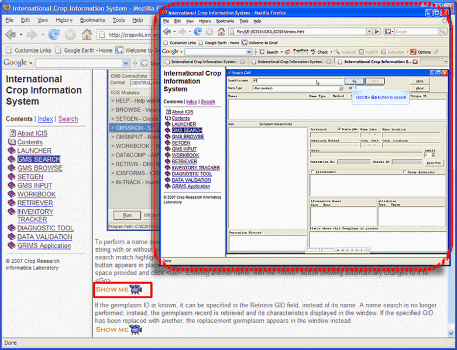Click About button in Search GMS
The width and height of the screenshot is (457, 350).
point(420,88)
